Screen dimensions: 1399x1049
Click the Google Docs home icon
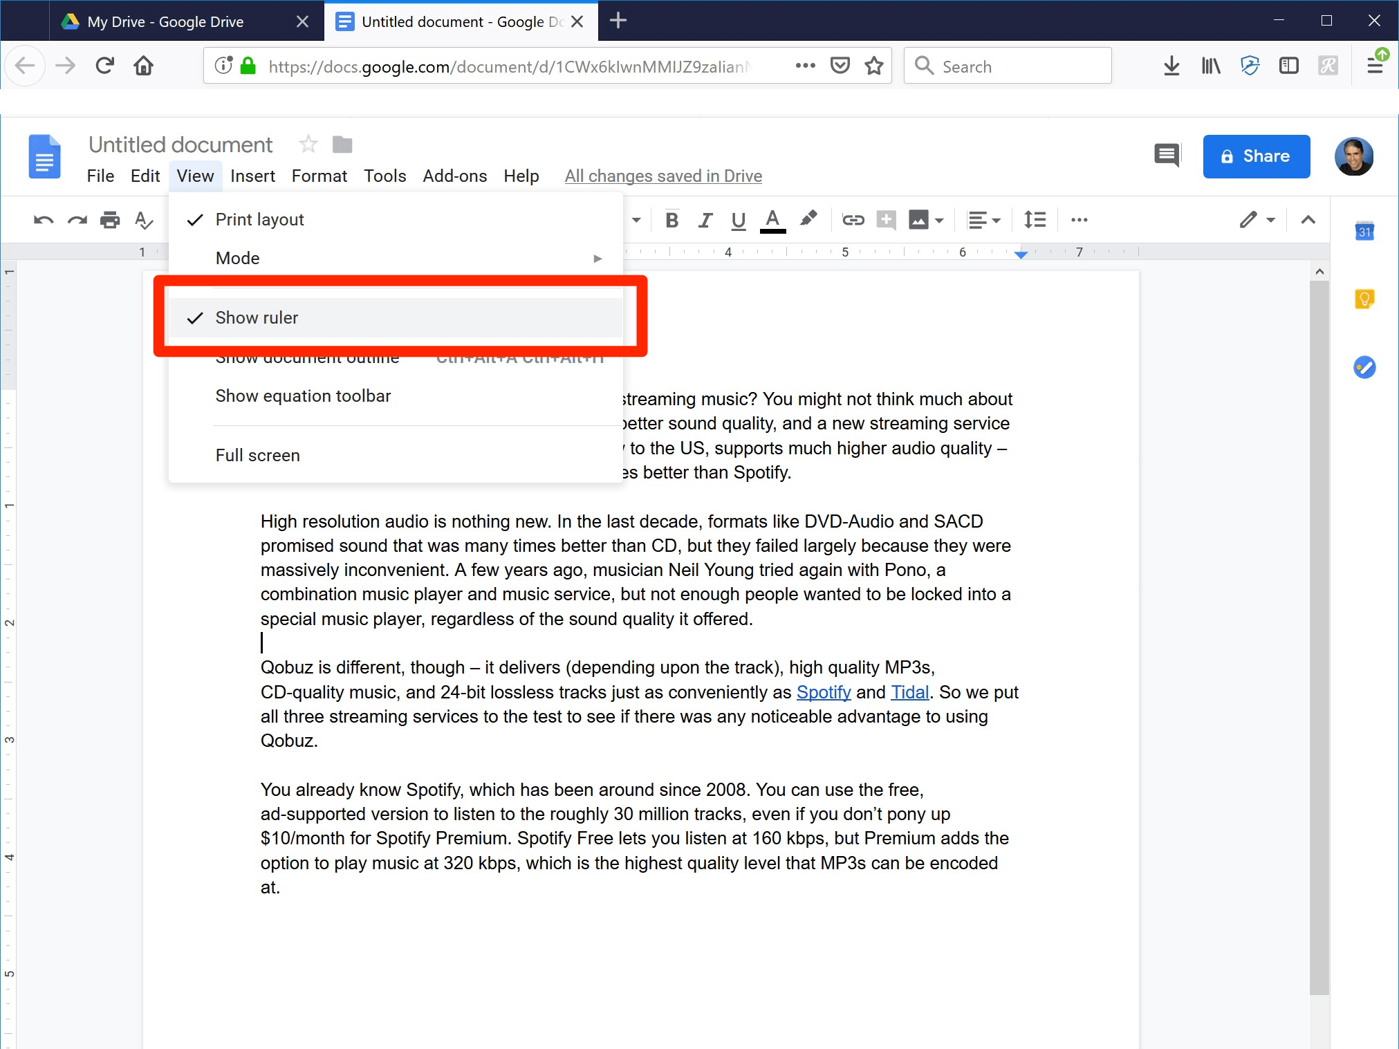44,156
